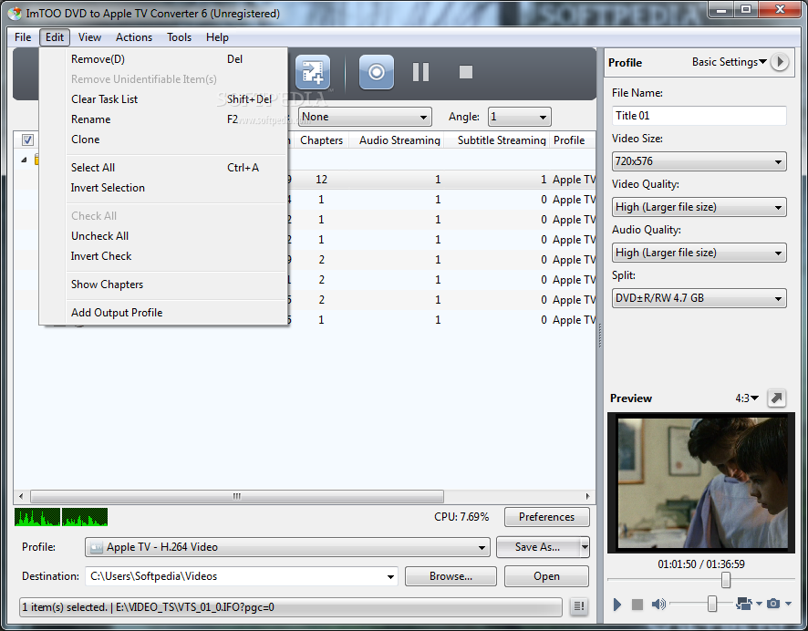Click the Browse... button
808x631 pixels.
[451, 576]
